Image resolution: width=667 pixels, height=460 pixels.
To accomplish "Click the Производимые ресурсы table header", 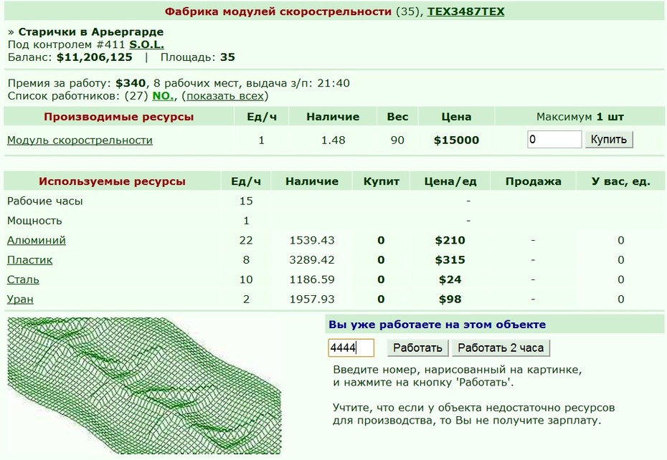I will (118, 117).
